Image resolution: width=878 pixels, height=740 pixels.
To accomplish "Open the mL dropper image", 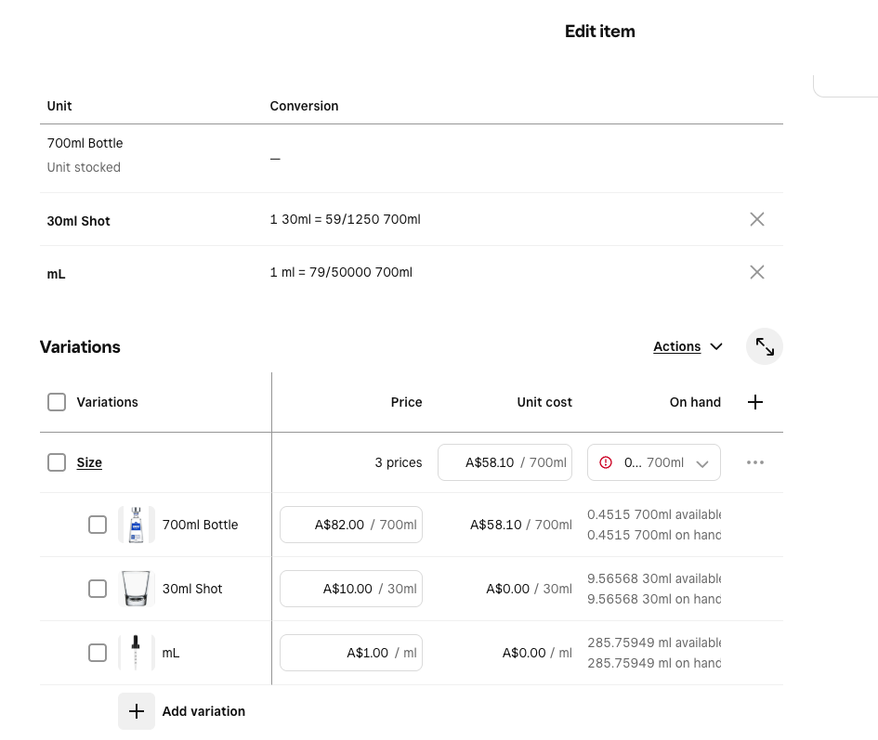I will point(136,653).
